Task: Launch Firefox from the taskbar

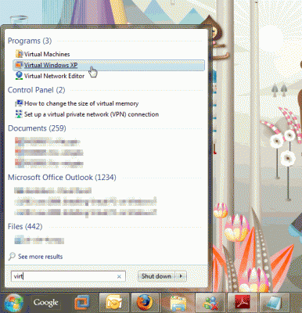Action: click(145, 303)
